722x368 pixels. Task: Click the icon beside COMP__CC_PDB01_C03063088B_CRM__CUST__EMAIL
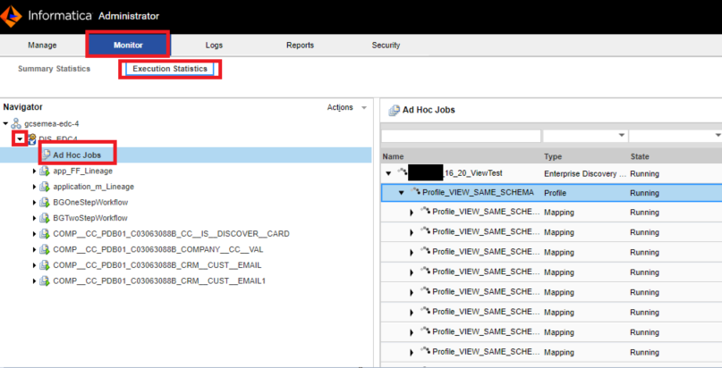click(44, 265)
